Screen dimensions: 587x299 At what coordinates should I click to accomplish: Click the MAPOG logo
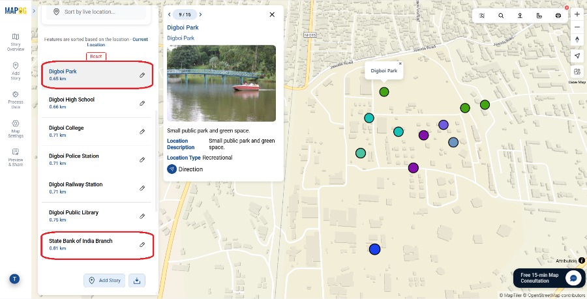click(16, 11)
